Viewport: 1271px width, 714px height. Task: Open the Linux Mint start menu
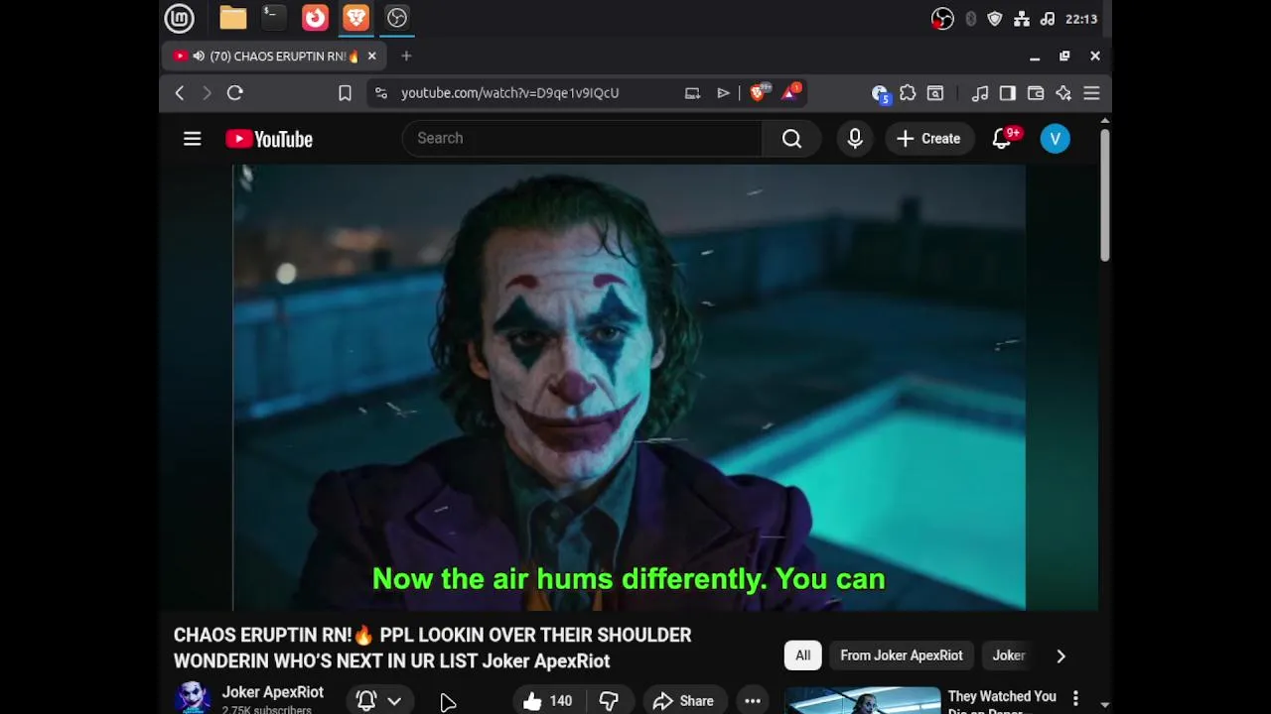click(x=179, y=18)
